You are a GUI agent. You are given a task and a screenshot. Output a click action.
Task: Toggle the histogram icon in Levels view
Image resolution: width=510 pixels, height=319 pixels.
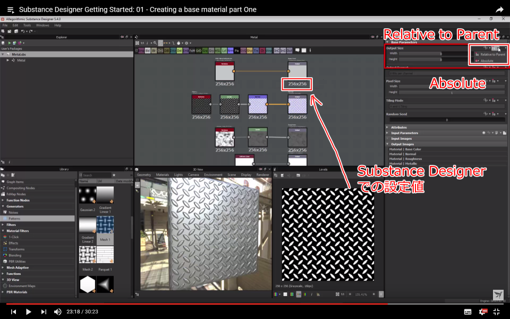[318, 294]
